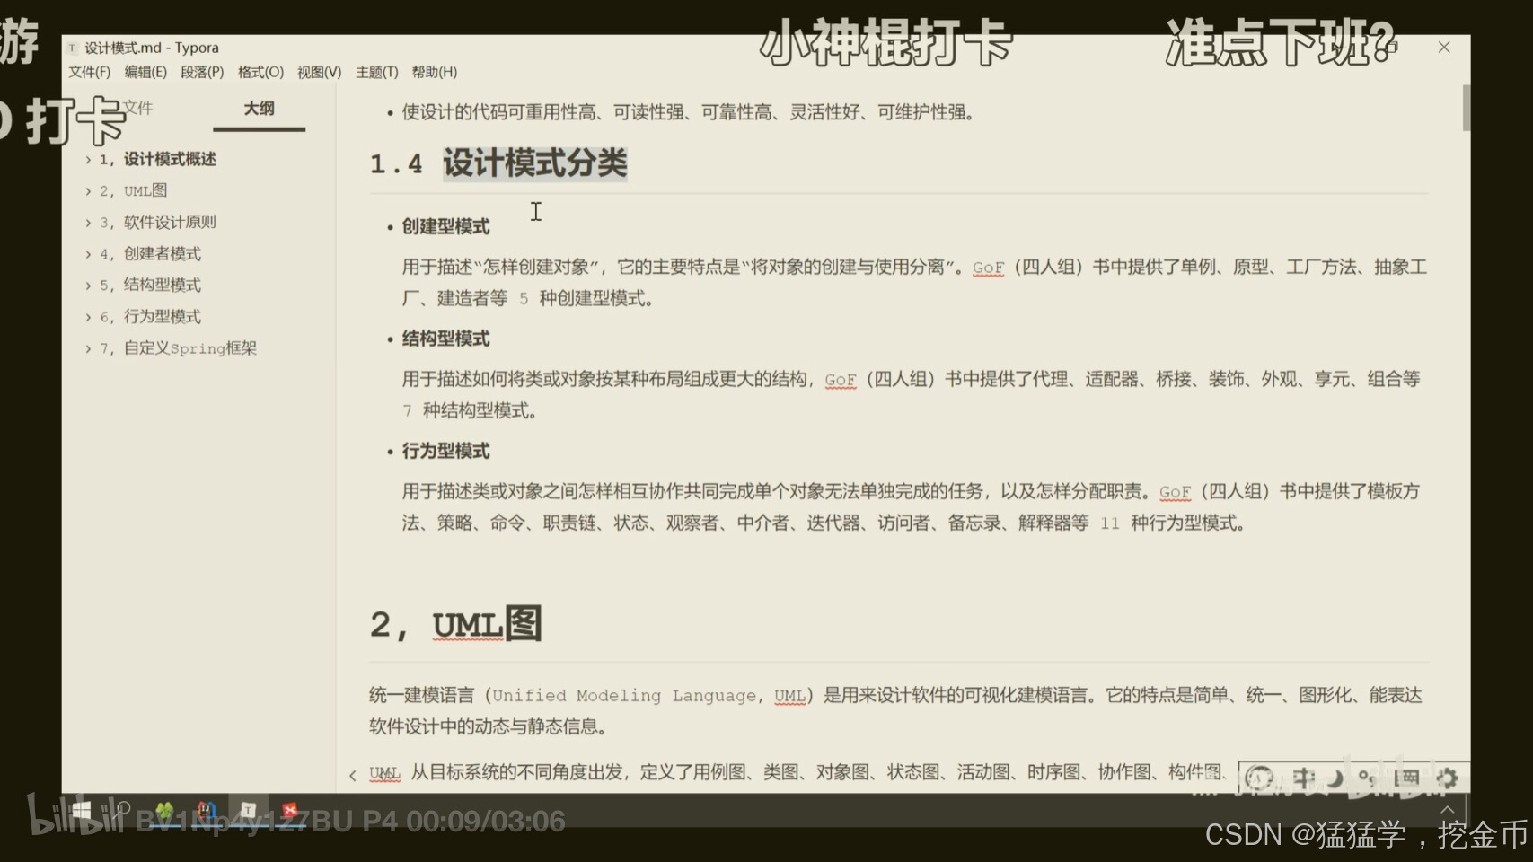1533x862 pixels.
Task: Toggle the punctuation mode icon on IME bar
Action: point(1368,778)
